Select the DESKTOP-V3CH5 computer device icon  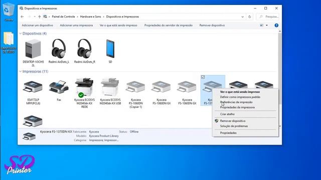point(33,49)
